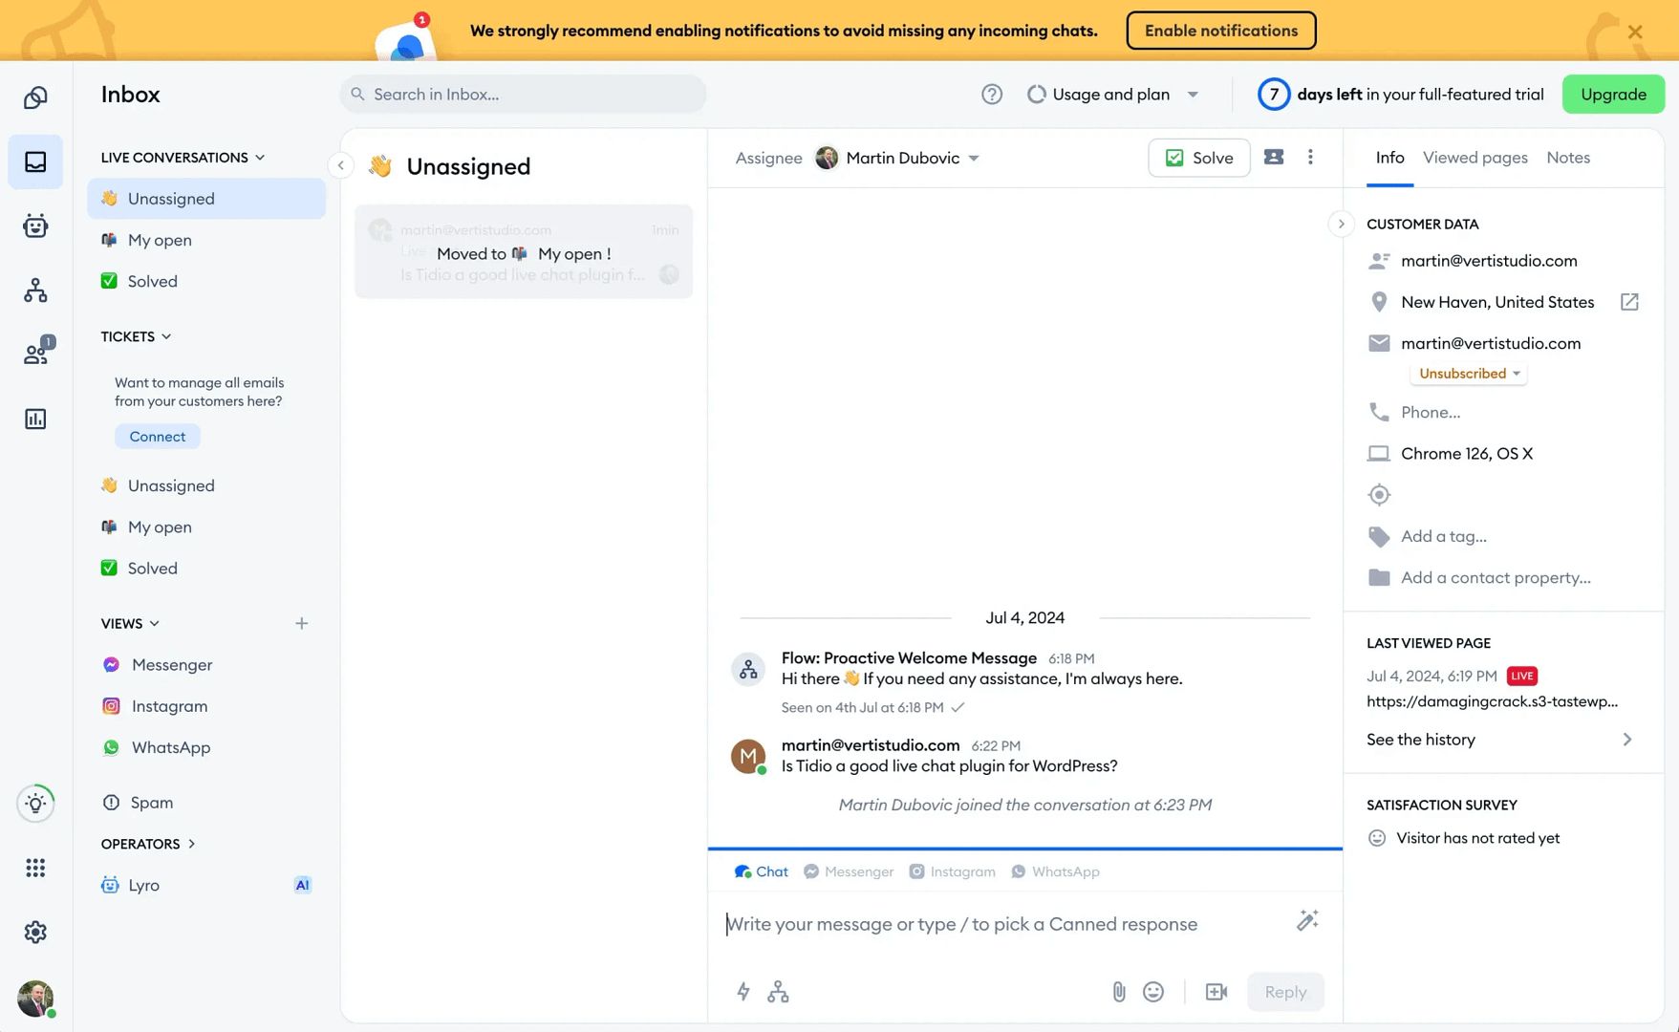Viewport: 1679px width, 1032px height.
Task: Click the flow icon in reply toolbar
Action: (778, 992)
